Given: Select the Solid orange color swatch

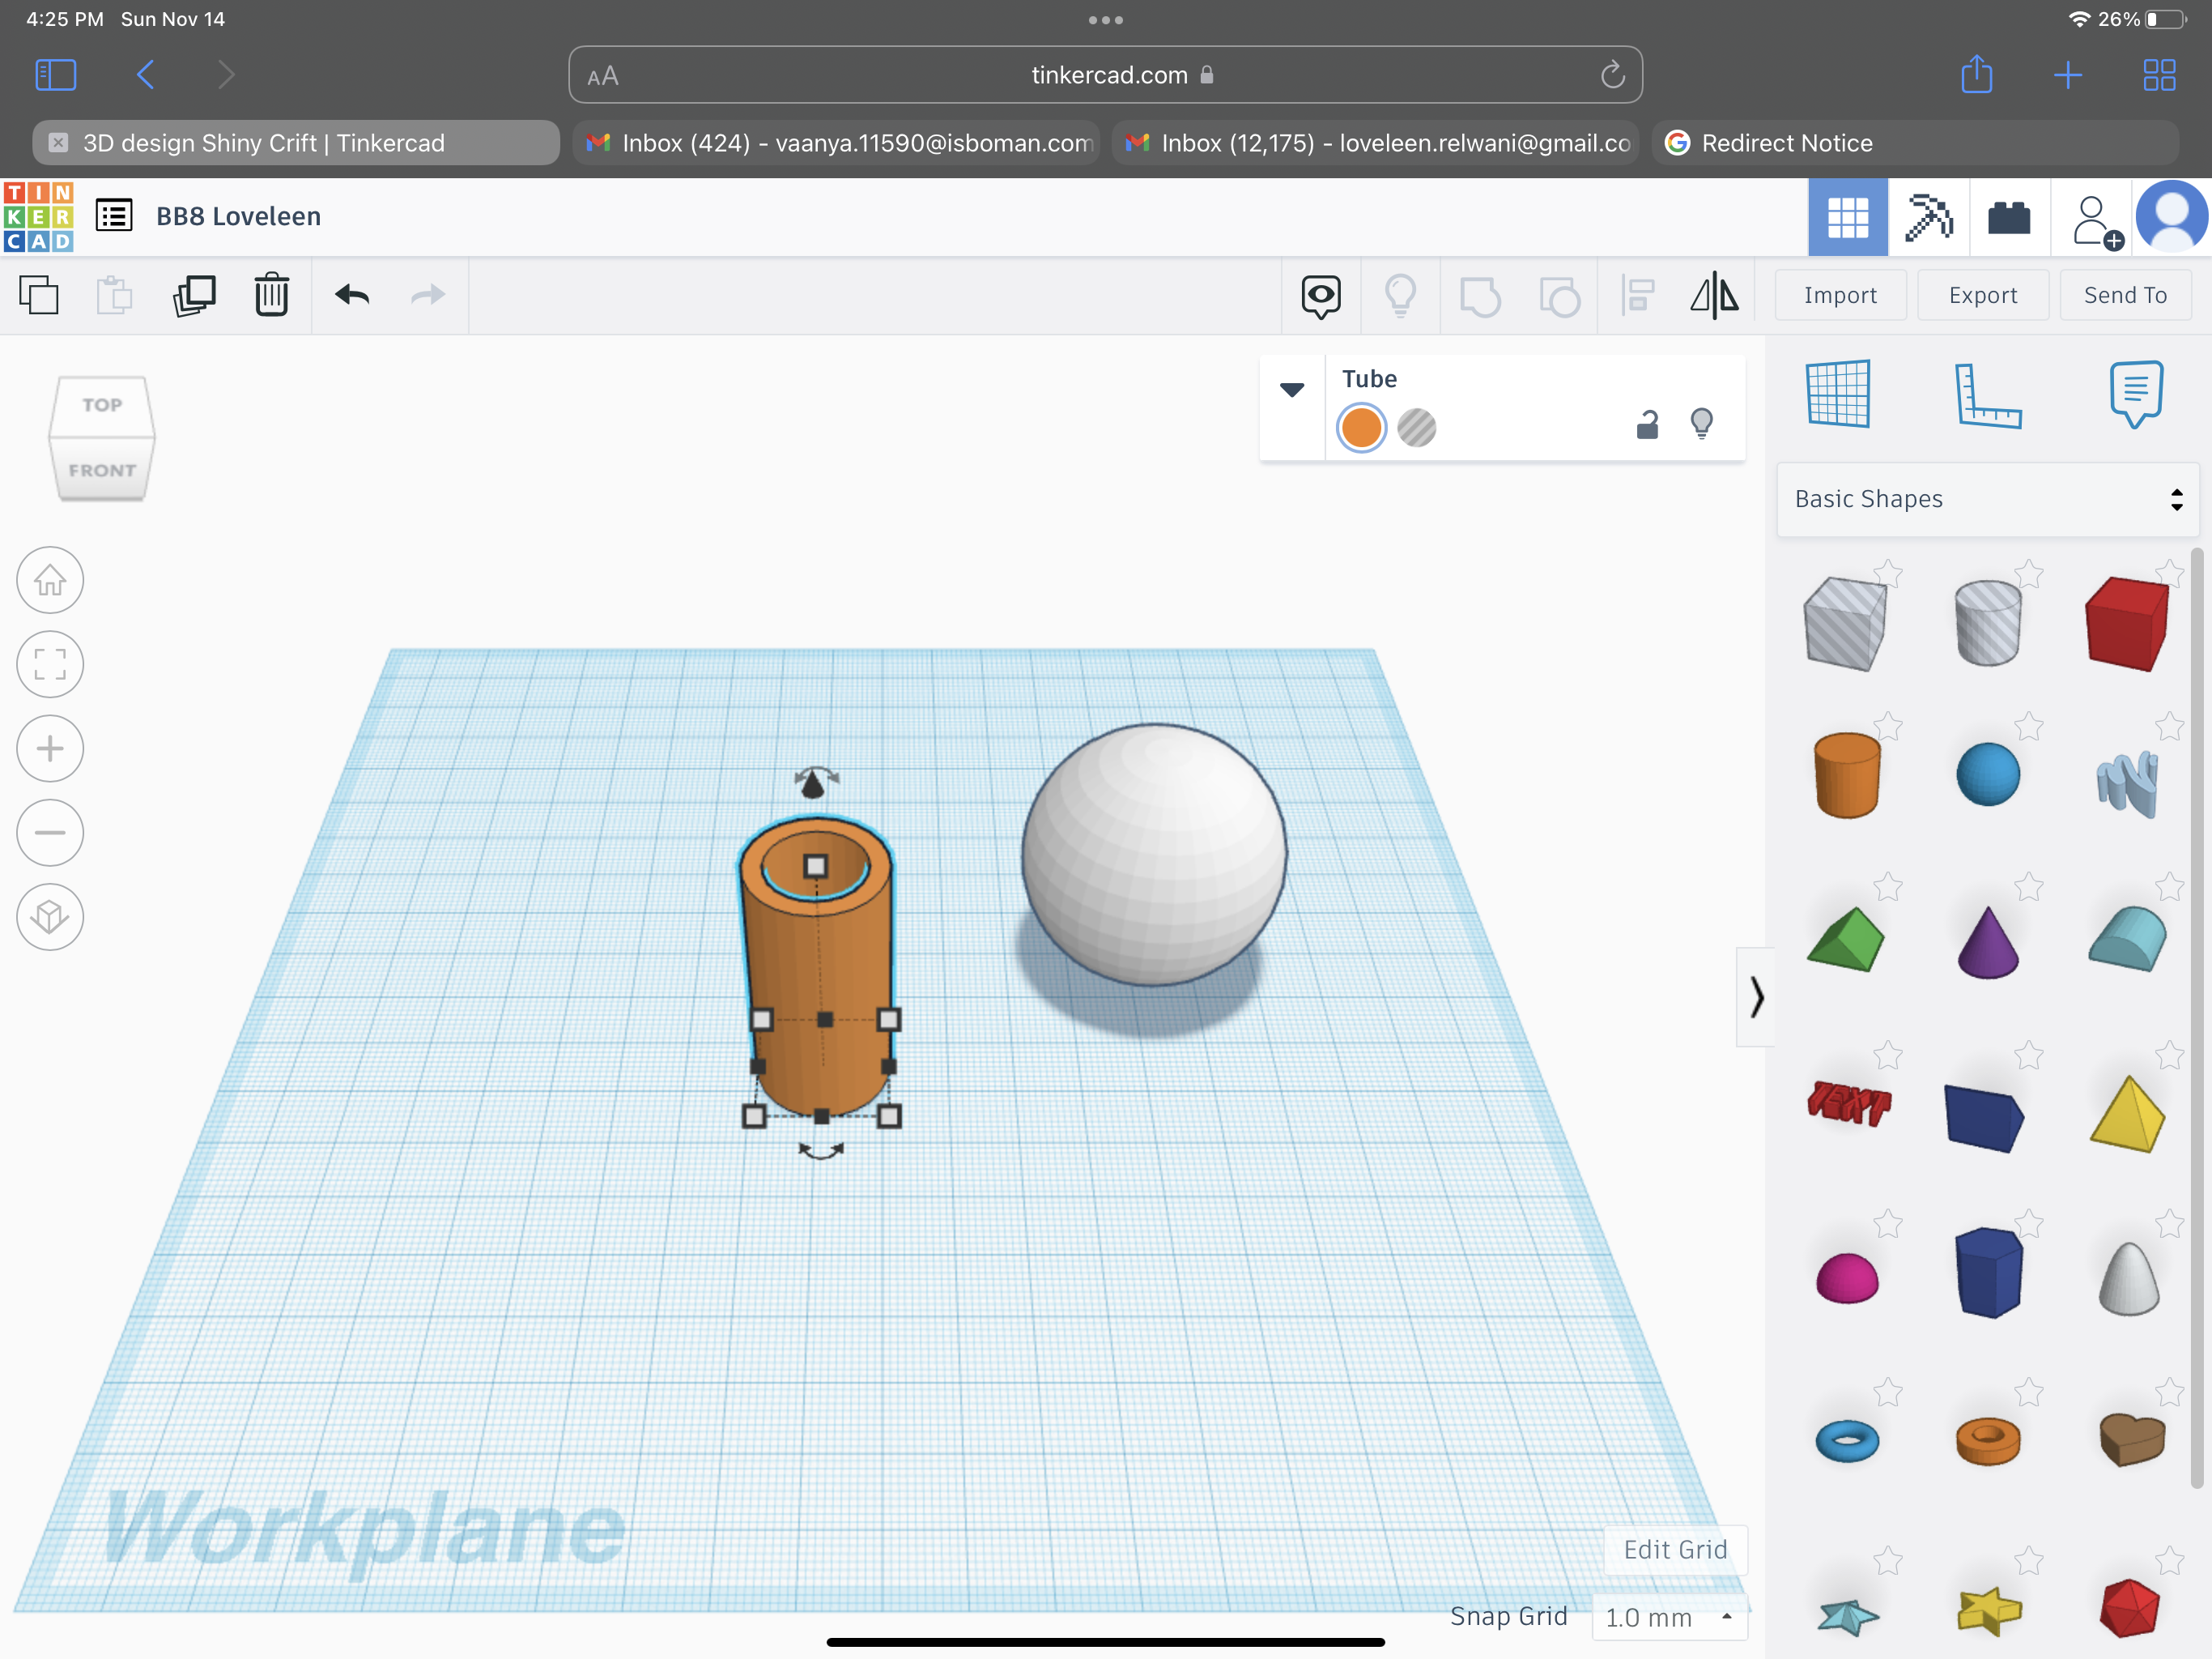Looking at the screenshot, I should [1361, 429].
